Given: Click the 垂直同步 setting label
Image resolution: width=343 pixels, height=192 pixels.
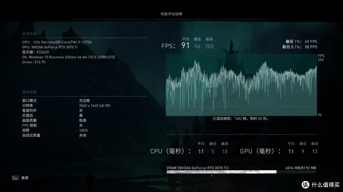Looking at the screenshot, I should (29, 111).
